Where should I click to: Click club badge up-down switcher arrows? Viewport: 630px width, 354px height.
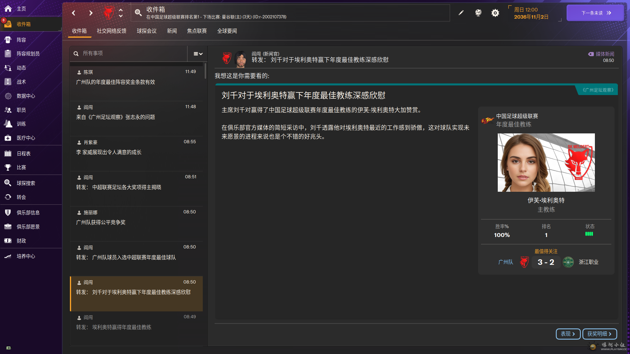coord(121,13)
